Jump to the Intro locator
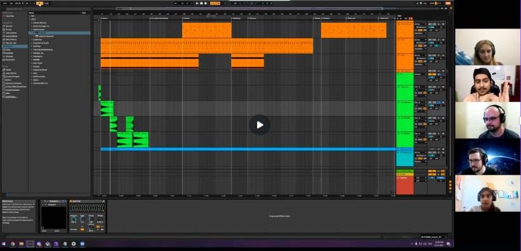 point(105,18)
